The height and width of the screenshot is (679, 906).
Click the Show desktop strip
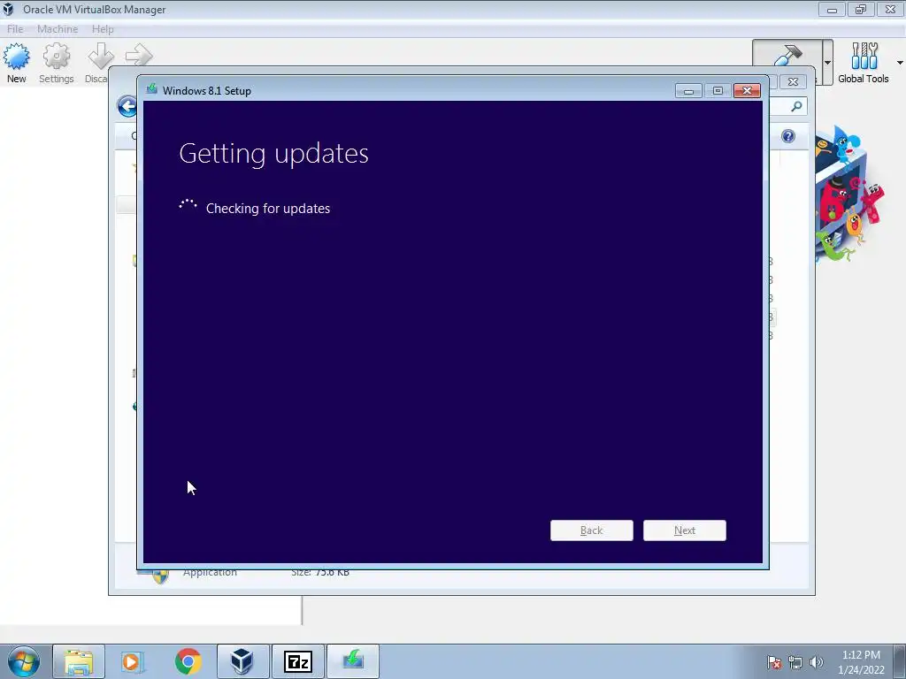[x=900, y=661]
